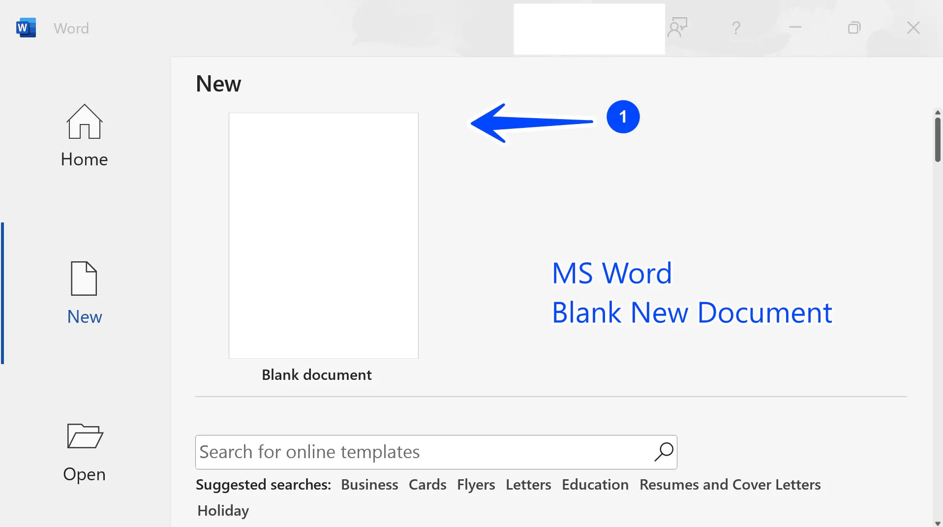This screenshot has width=943, height=527.
Task: Minimize the Word window
Action: pos(795,28)
